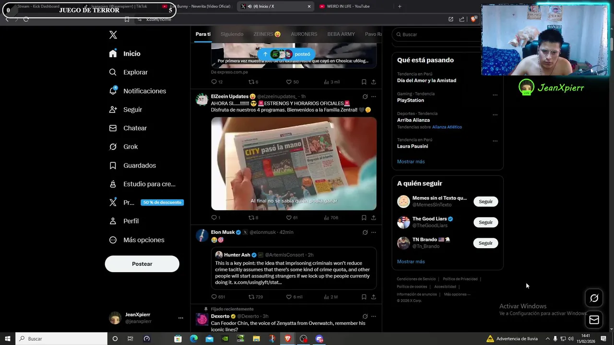Open Perfil person icon

(x=113, y=221)
